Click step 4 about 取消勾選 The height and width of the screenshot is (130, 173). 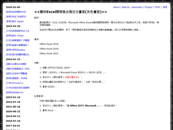[72, 82]
